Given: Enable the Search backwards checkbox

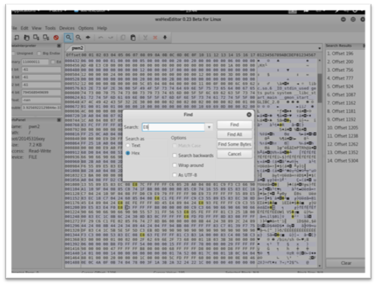Looking at the screenshot, I should click(x=174, y=155).
